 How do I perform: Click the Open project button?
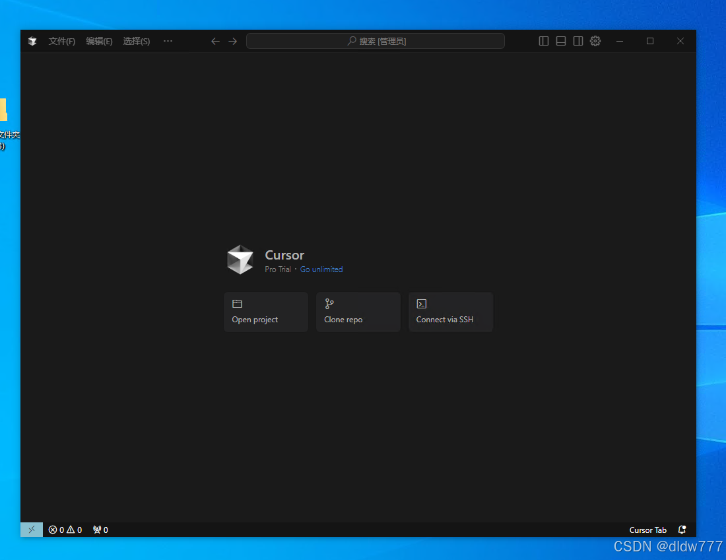tap(266, 312)
